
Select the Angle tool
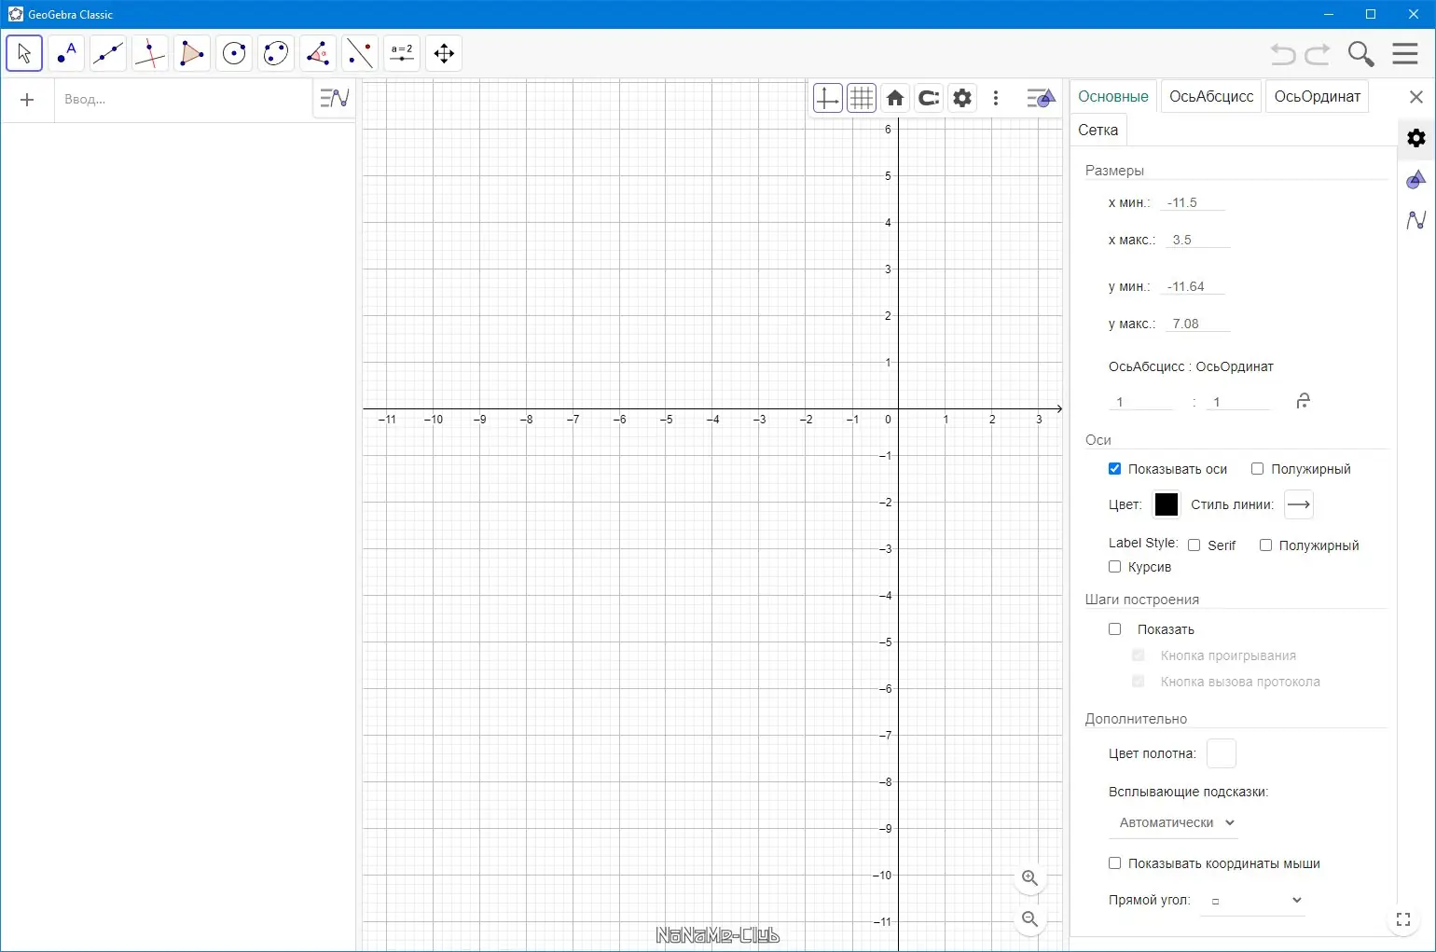(318, 53)
